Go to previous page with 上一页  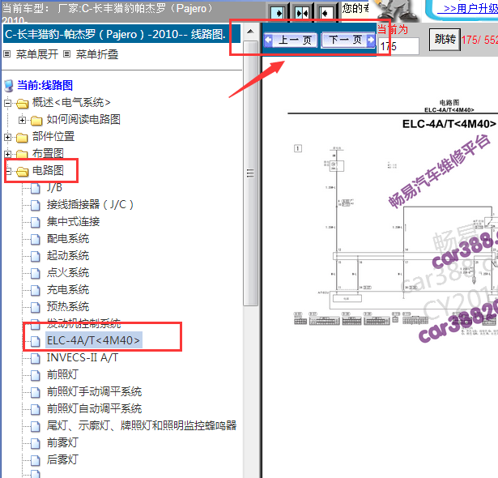tap(290, 40)
